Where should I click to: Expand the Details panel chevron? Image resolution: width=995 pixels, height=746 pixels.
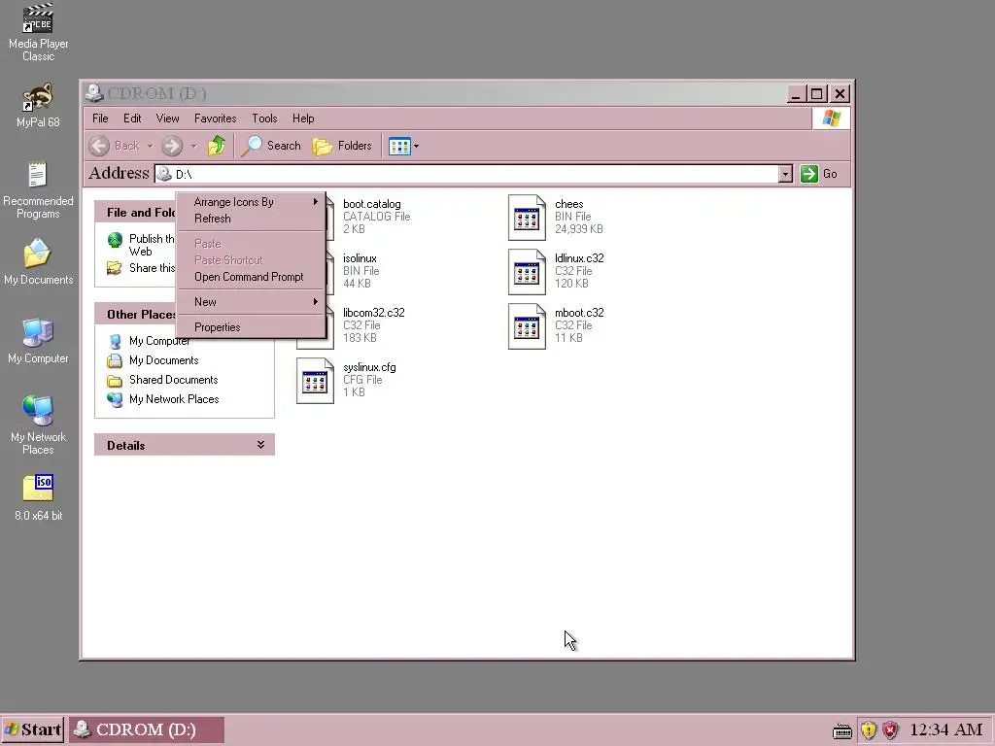click(260, 445)
